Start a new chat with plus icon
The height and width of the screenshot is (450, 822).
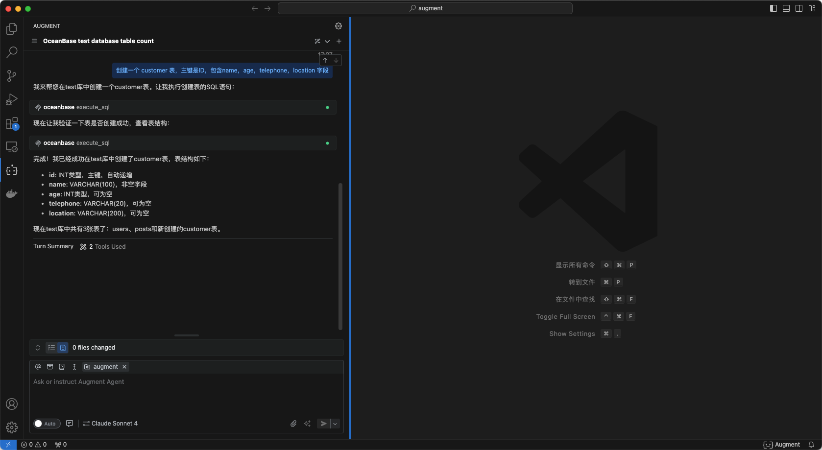pos(339,41)
